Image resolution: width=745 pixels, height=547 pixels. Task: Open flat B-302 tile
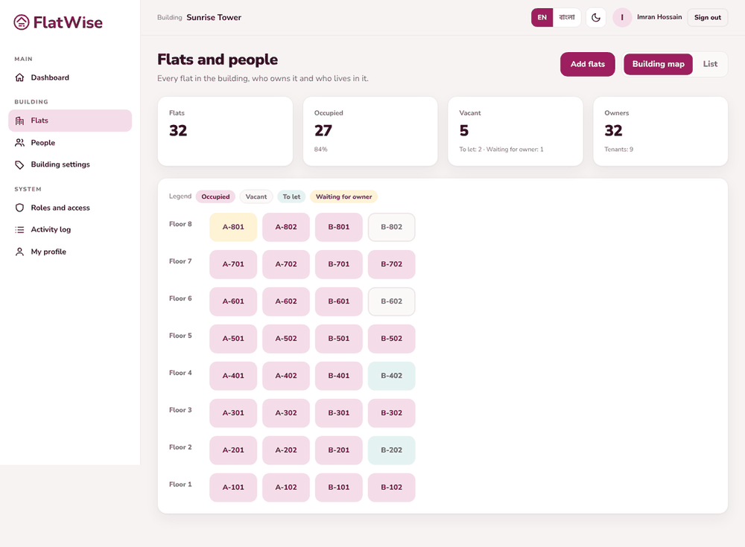pos(392,413)
